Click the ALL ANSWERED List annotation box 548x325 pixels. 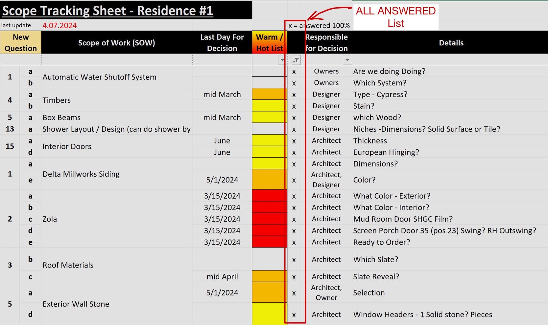(395, 17)
